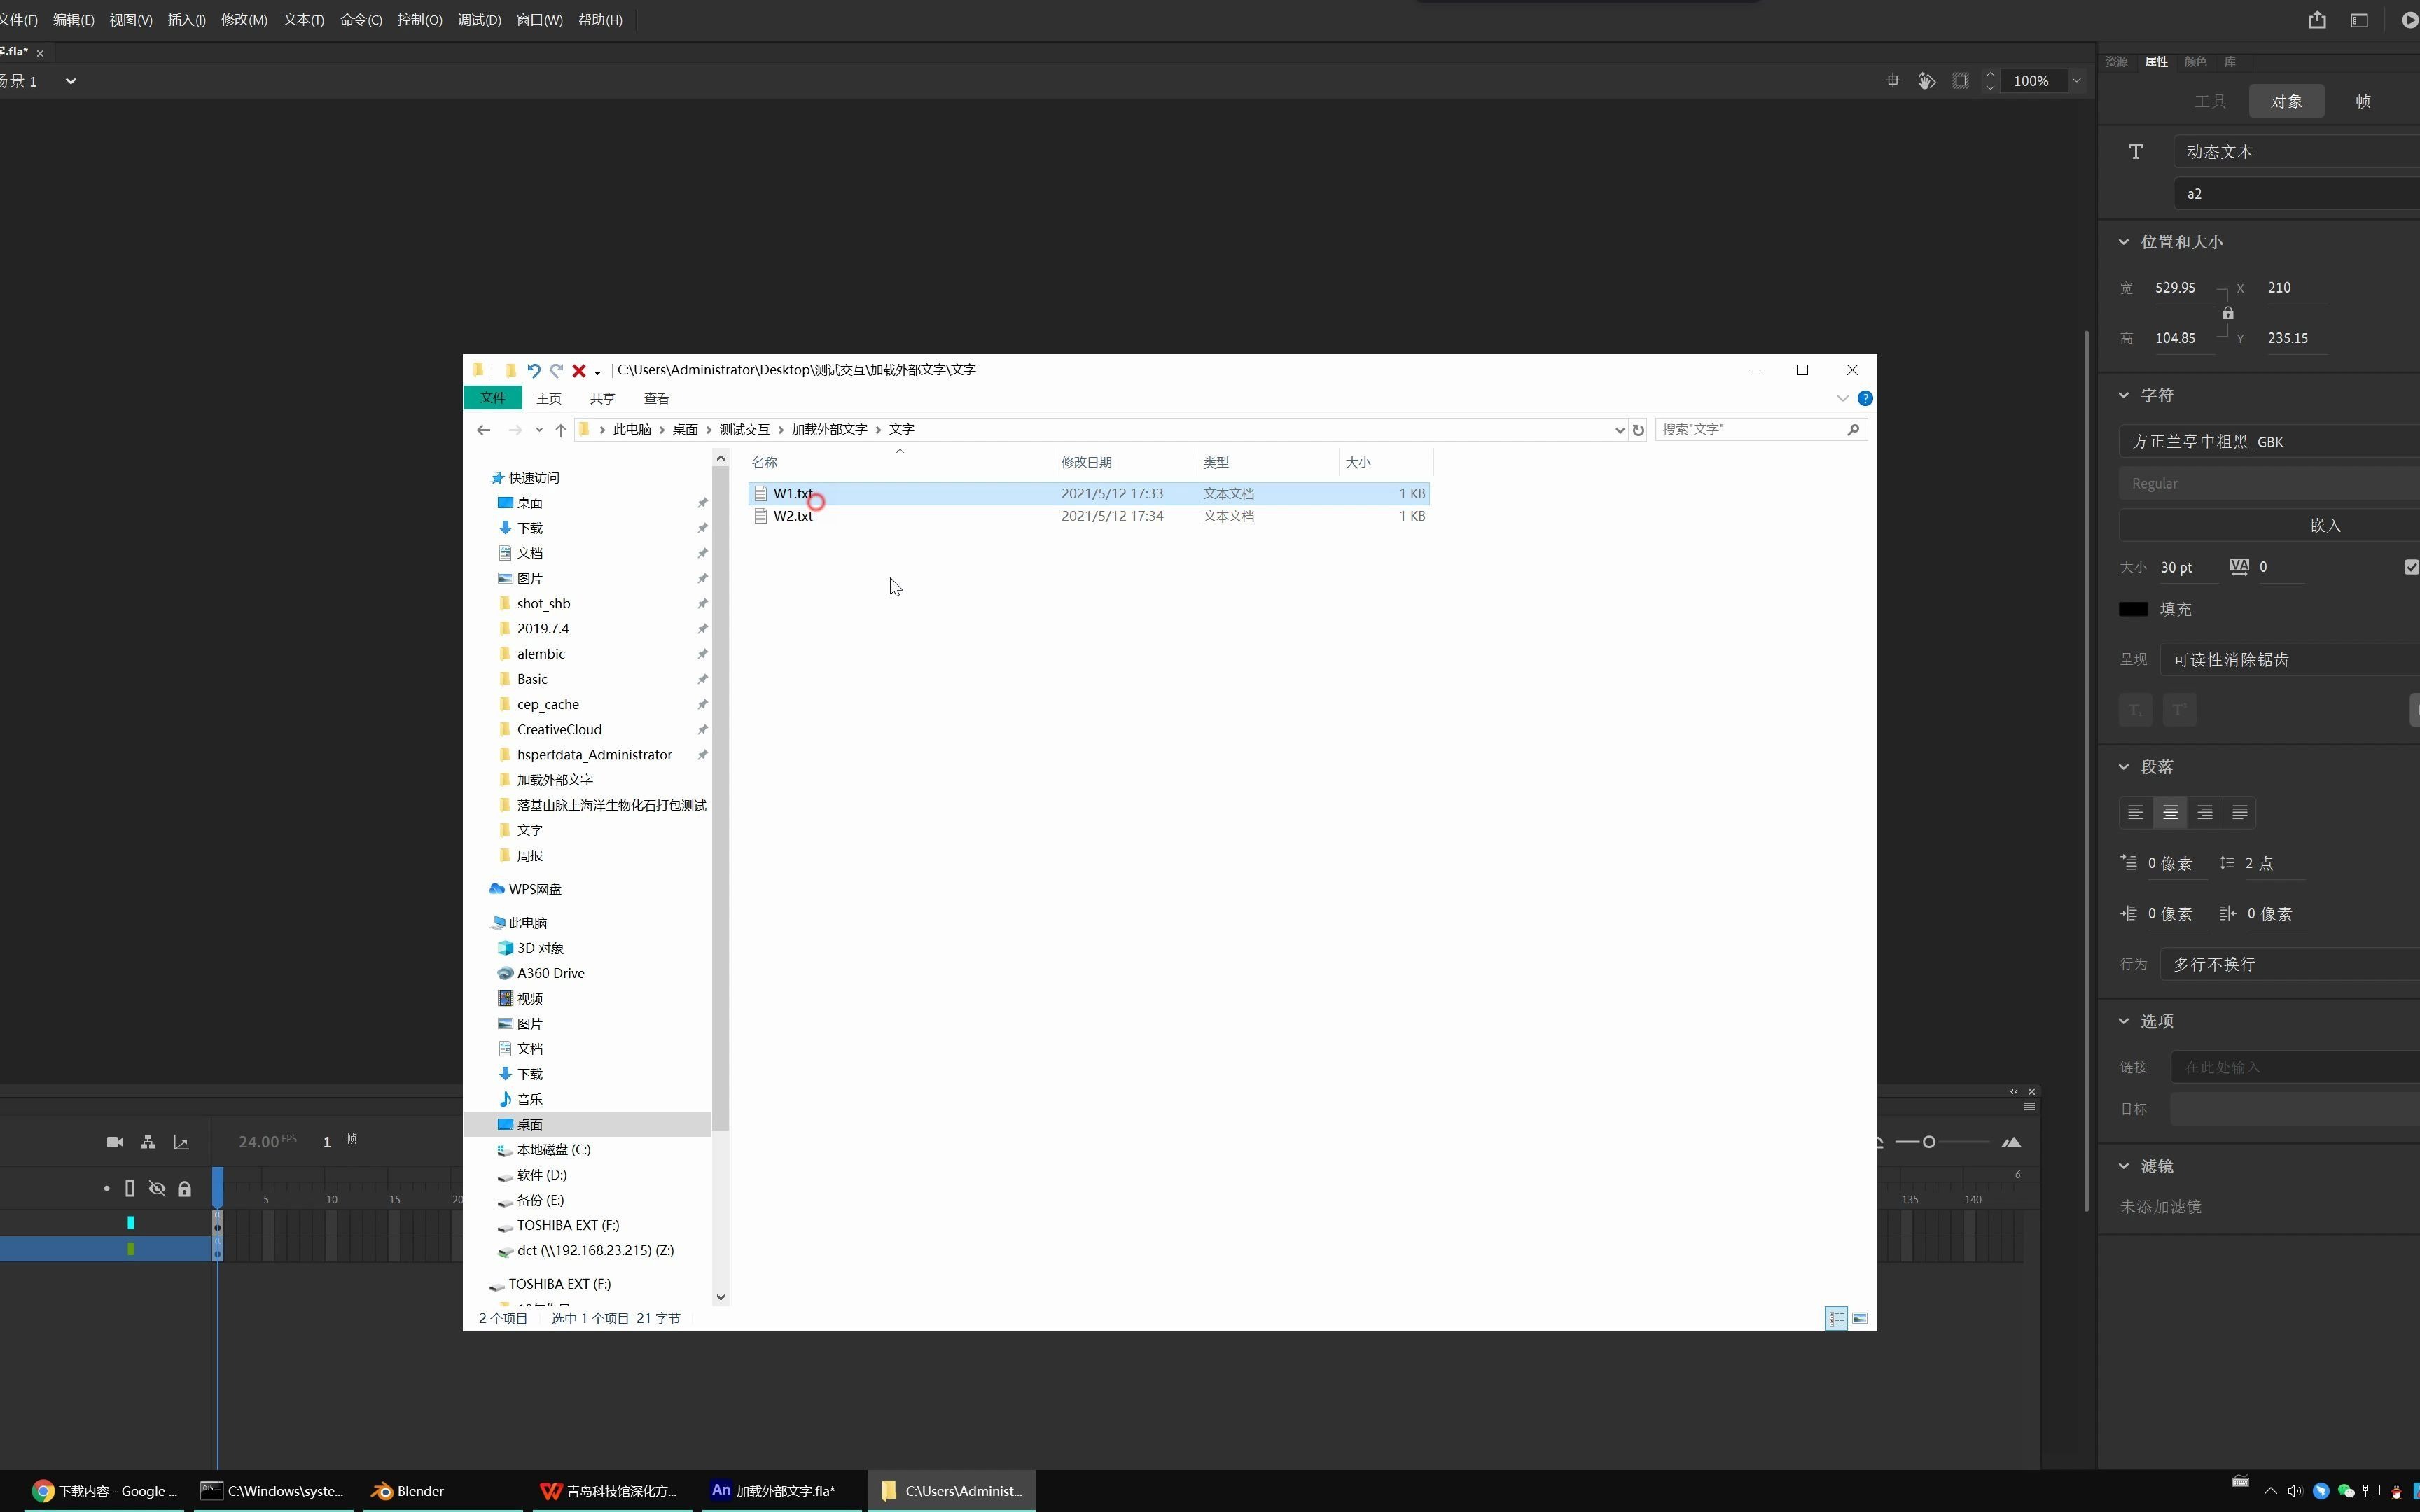Image resolution: width=2420 pixels, height=1512 pixels.
Task: Toggle lock all layers icon
Action: (184, 1188)
